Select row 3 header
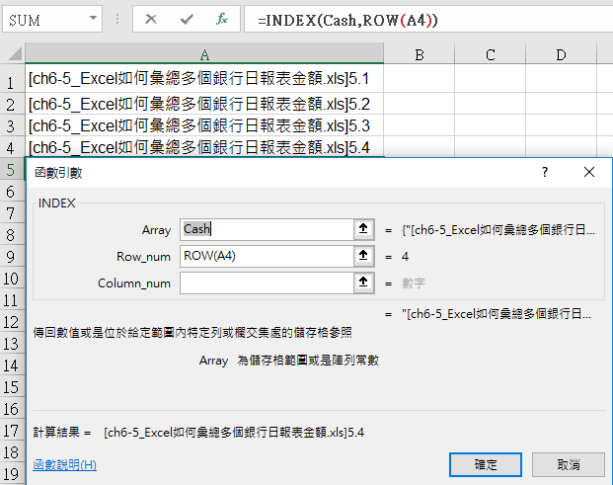 point(12,125)
